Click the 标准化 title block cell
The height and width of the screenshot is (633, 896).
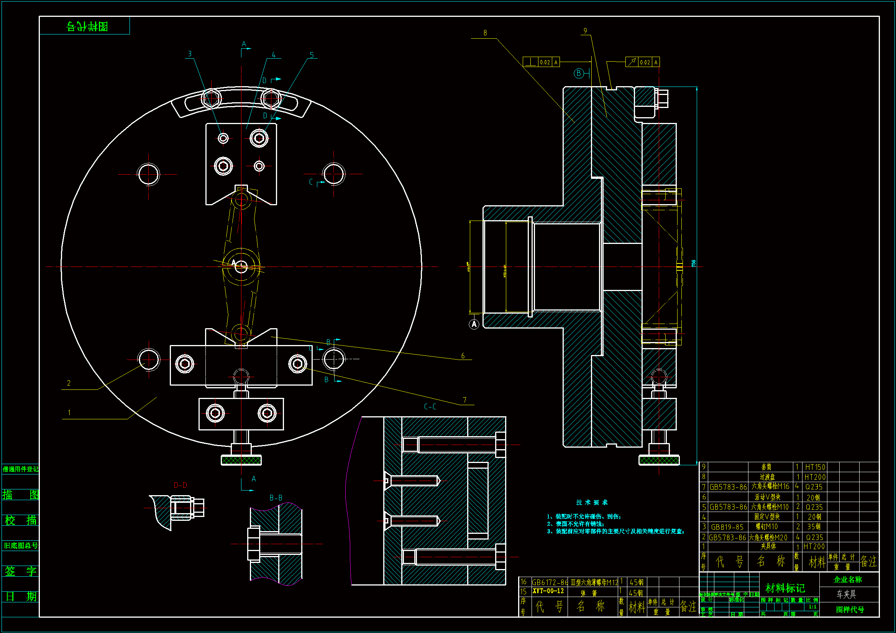[x=737, y=600]
